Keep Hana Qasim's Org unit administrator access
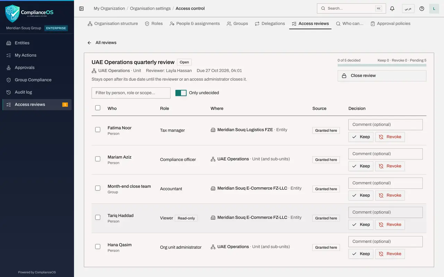The image size is (444, 277). [361, 254]
